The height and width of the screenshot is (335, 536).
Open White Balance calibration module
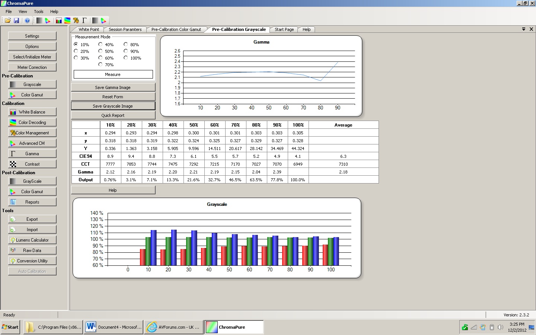click(x=32, y=112)
